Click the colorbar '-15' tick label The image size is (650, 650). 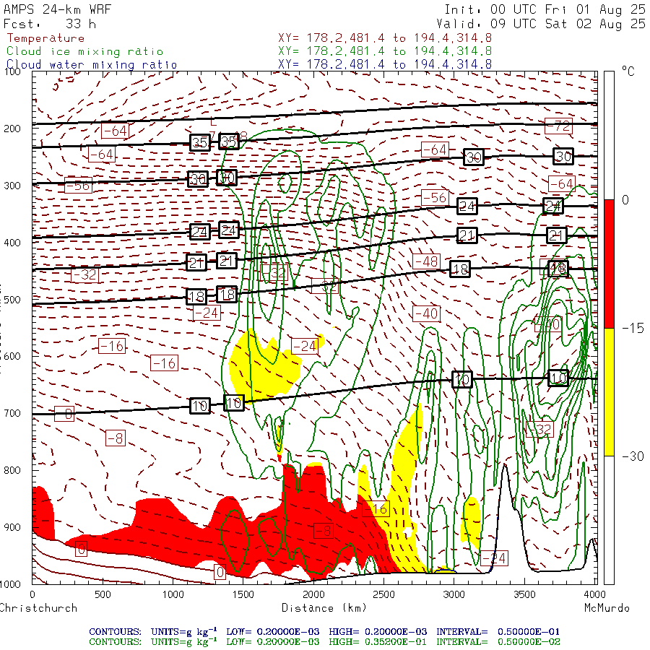pos(633,329)
